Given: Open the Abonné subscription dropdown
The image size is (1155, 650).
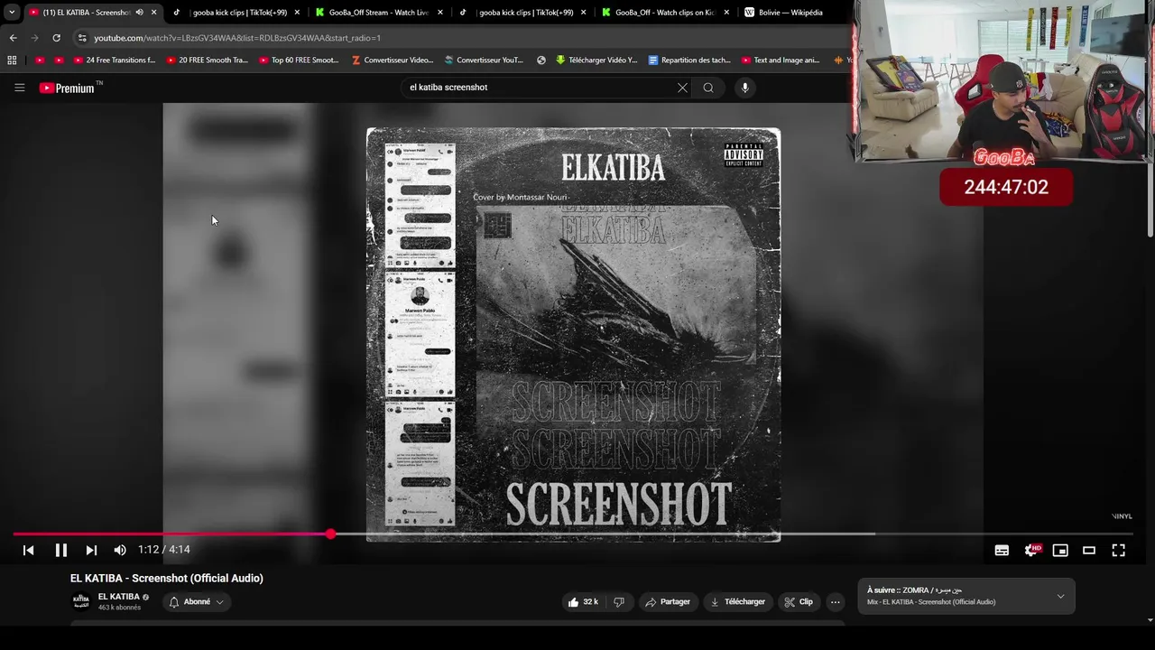Looking at the screenshot, I should tap(196, 602).
